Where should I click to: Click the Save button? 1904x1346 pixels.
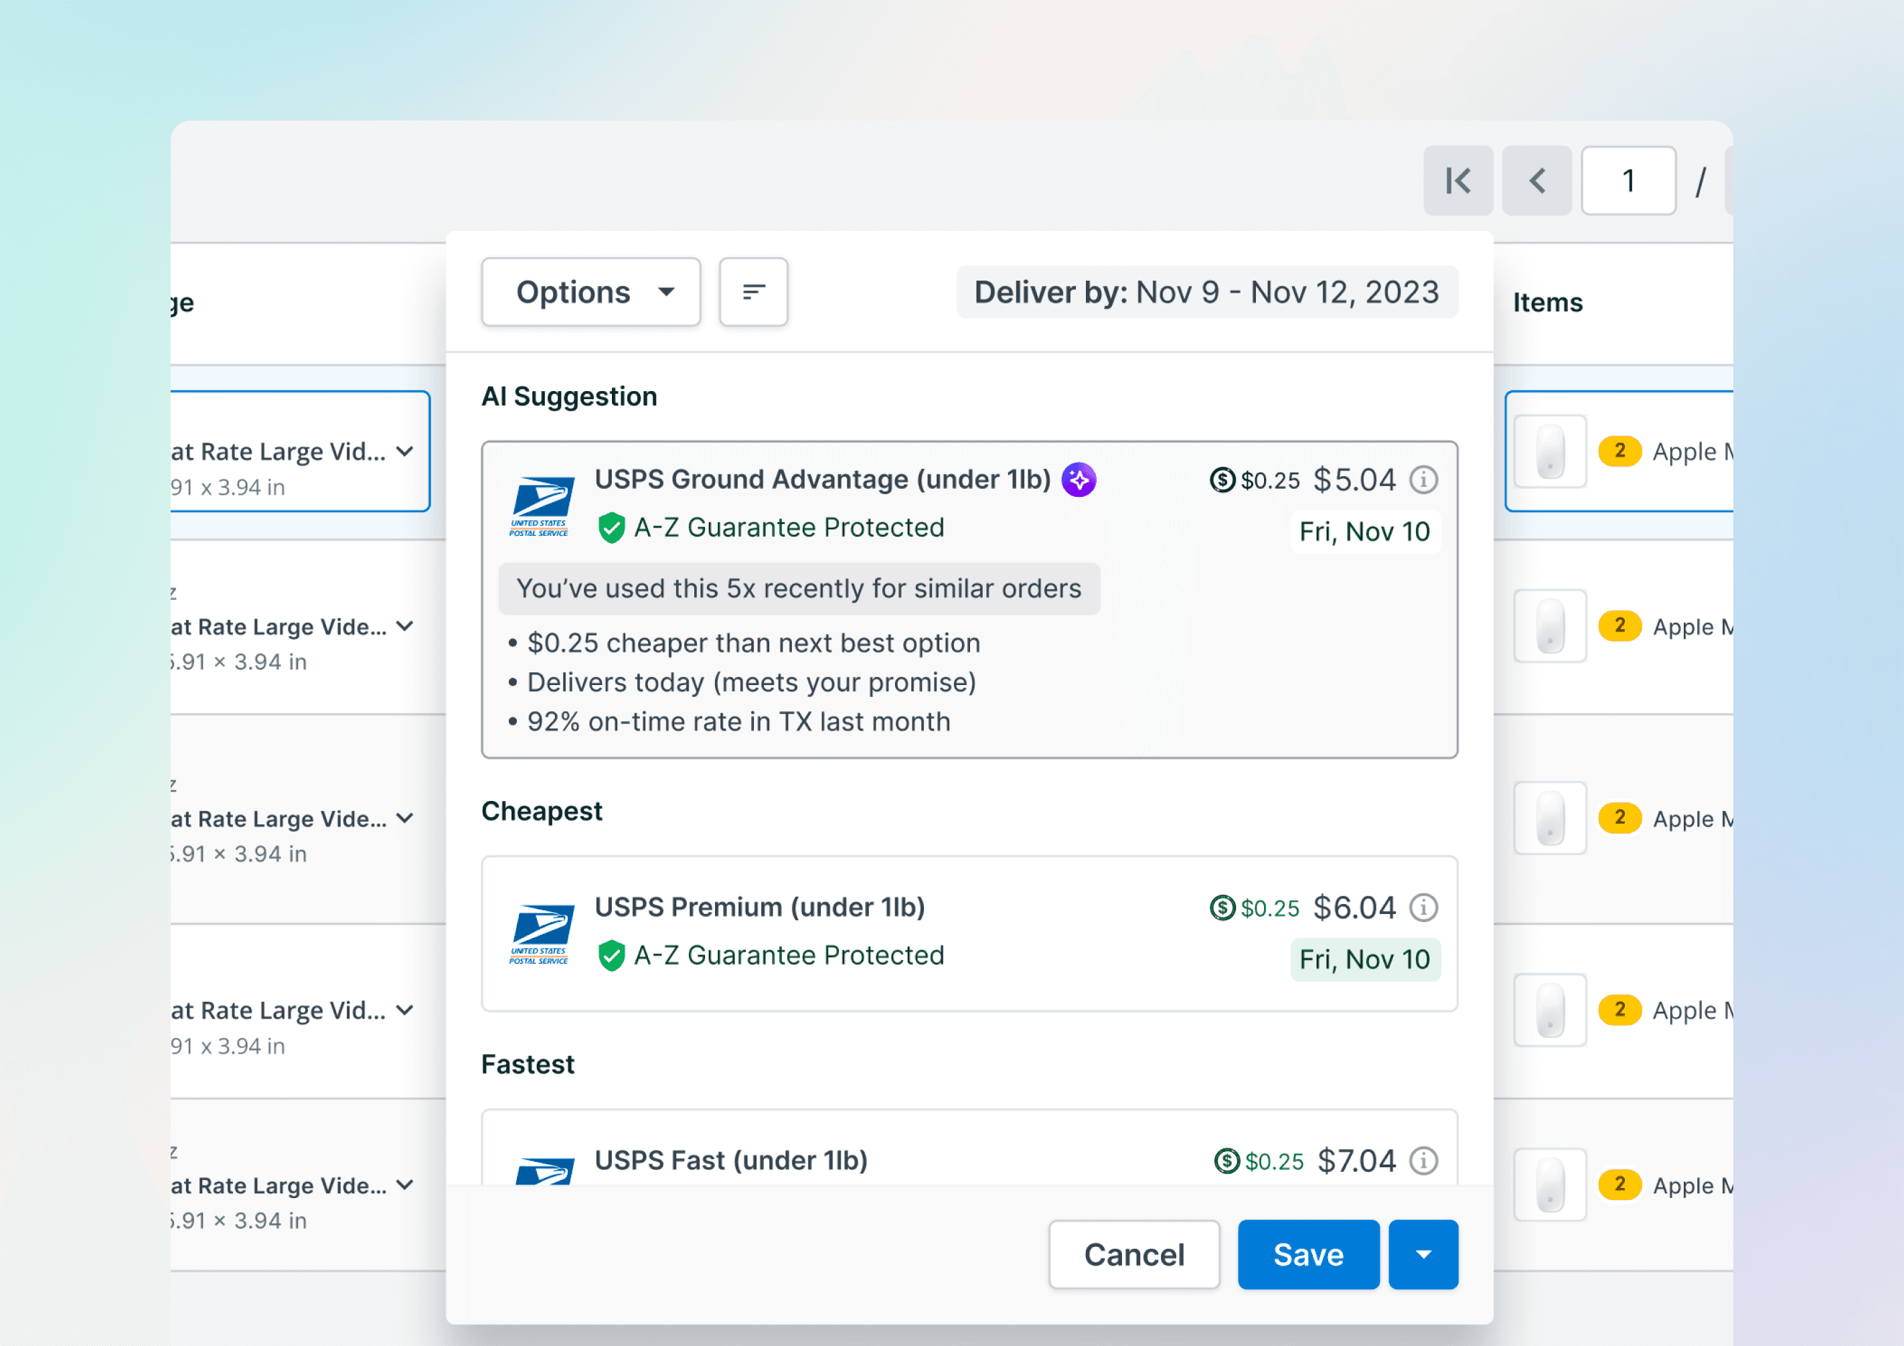point(1307,1254)
